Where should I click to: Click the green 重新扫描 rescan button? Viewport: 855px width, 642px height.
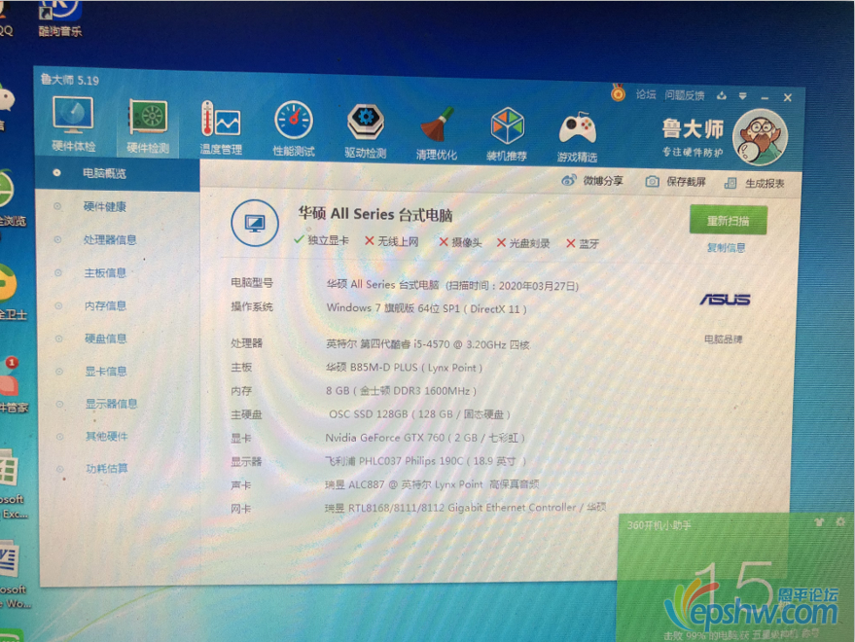point(728,221)
